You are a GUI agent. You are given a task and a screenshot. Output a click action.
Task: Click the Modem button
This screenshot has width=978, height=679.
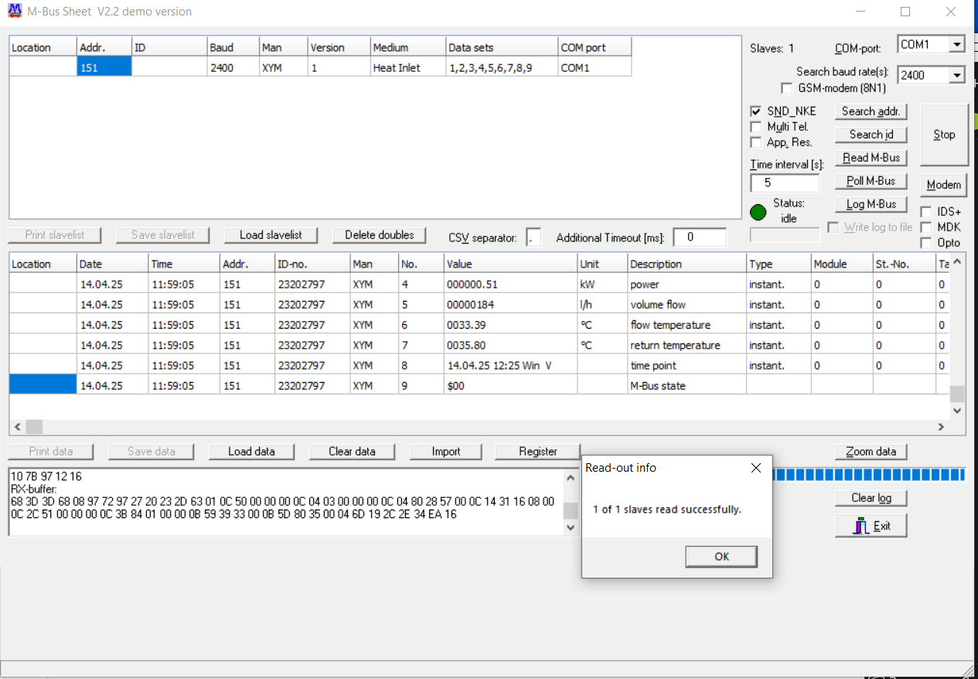point(944,185)
